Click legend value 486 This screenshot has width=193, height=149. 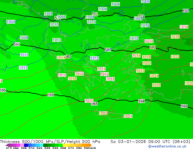pyautogui.click(x=16, y=148)
